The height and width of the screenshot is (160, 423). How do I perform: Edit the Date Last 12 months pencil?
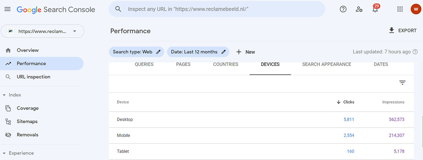(x=224, y=52)
